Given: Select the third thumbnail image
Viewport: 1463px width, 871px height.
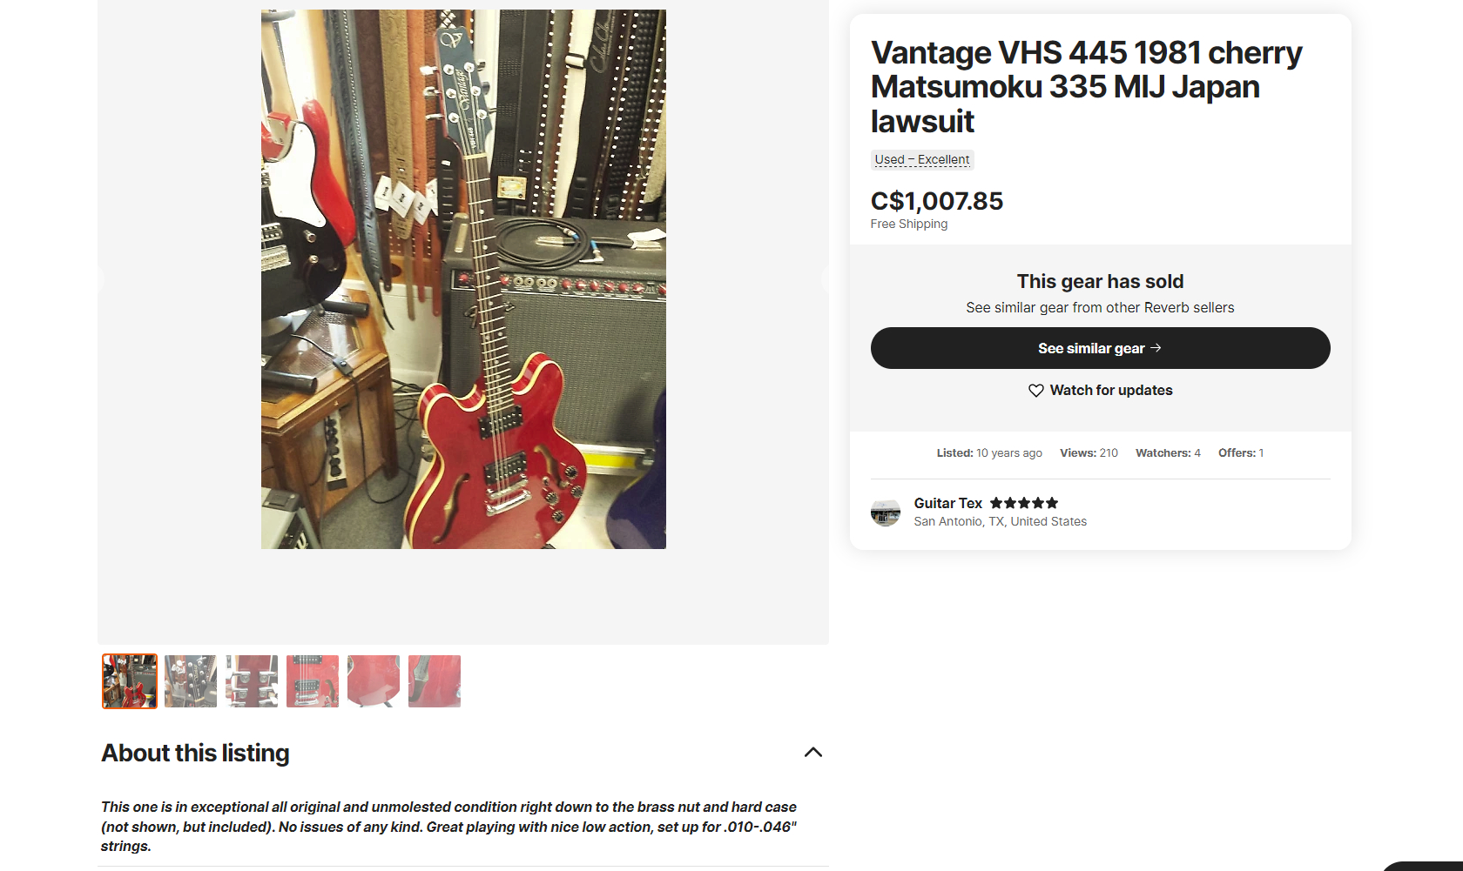Looking at the screenshot, I should 252,681.
